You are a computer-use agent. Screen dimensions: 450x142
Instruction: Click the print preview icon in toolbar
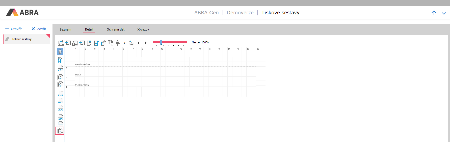[x=61, y=43]
